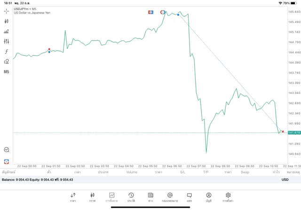
Task: Sort by the Volume column header
Action: (132, 172)
